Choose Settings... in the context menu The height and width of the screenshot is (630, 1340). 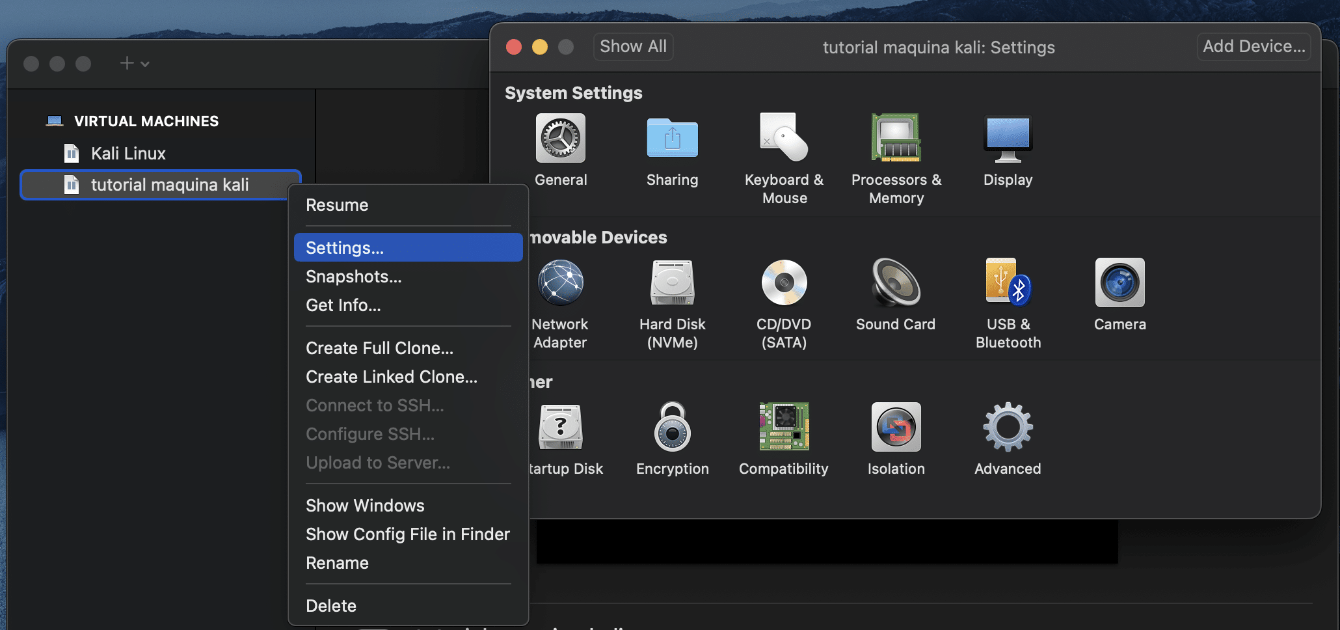tap(345, 248)
